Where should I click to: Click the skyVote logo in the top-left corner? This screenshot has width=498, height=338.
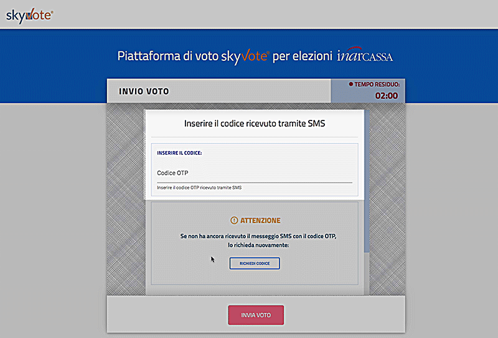[x=29, y=14]
